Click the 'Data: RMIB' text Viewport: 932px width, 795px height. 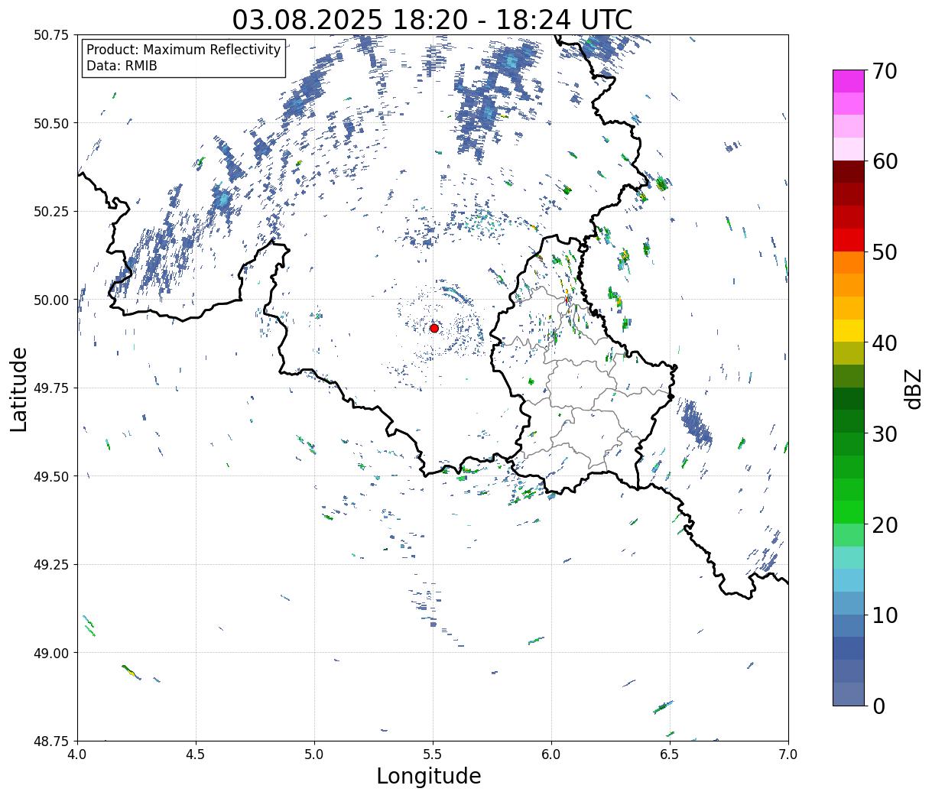(x=122, y=67)
